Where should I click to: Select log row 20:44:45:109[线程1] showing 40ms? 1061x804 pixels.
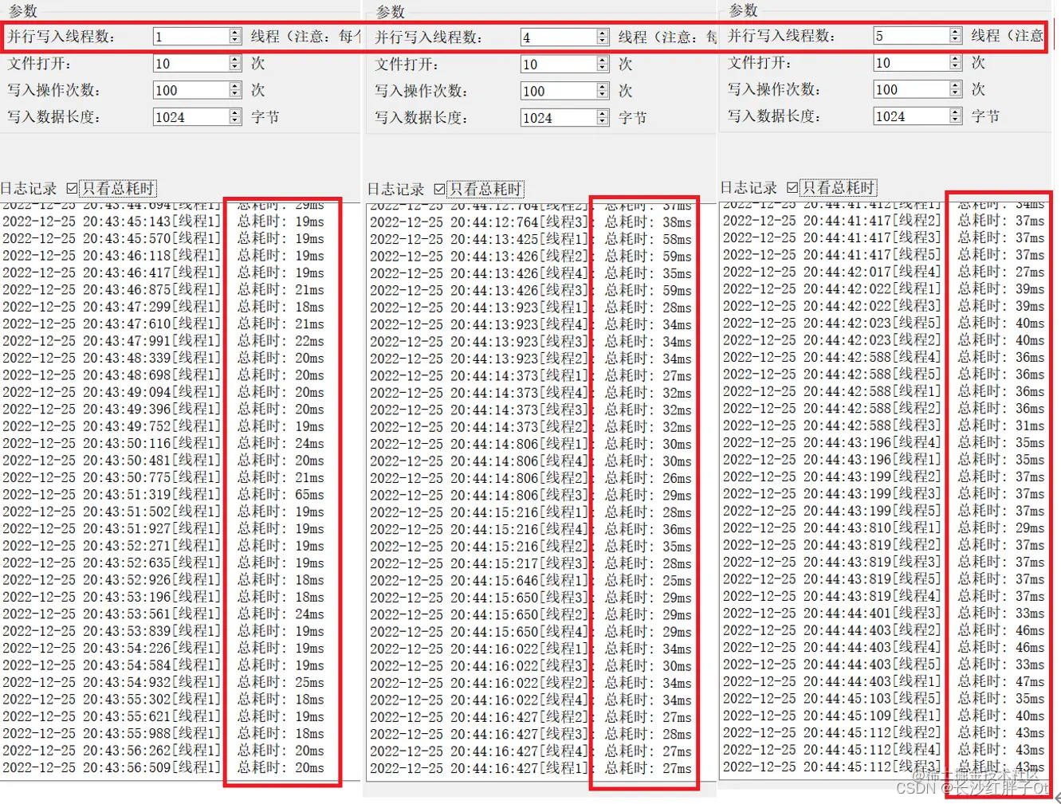[884, 716]
